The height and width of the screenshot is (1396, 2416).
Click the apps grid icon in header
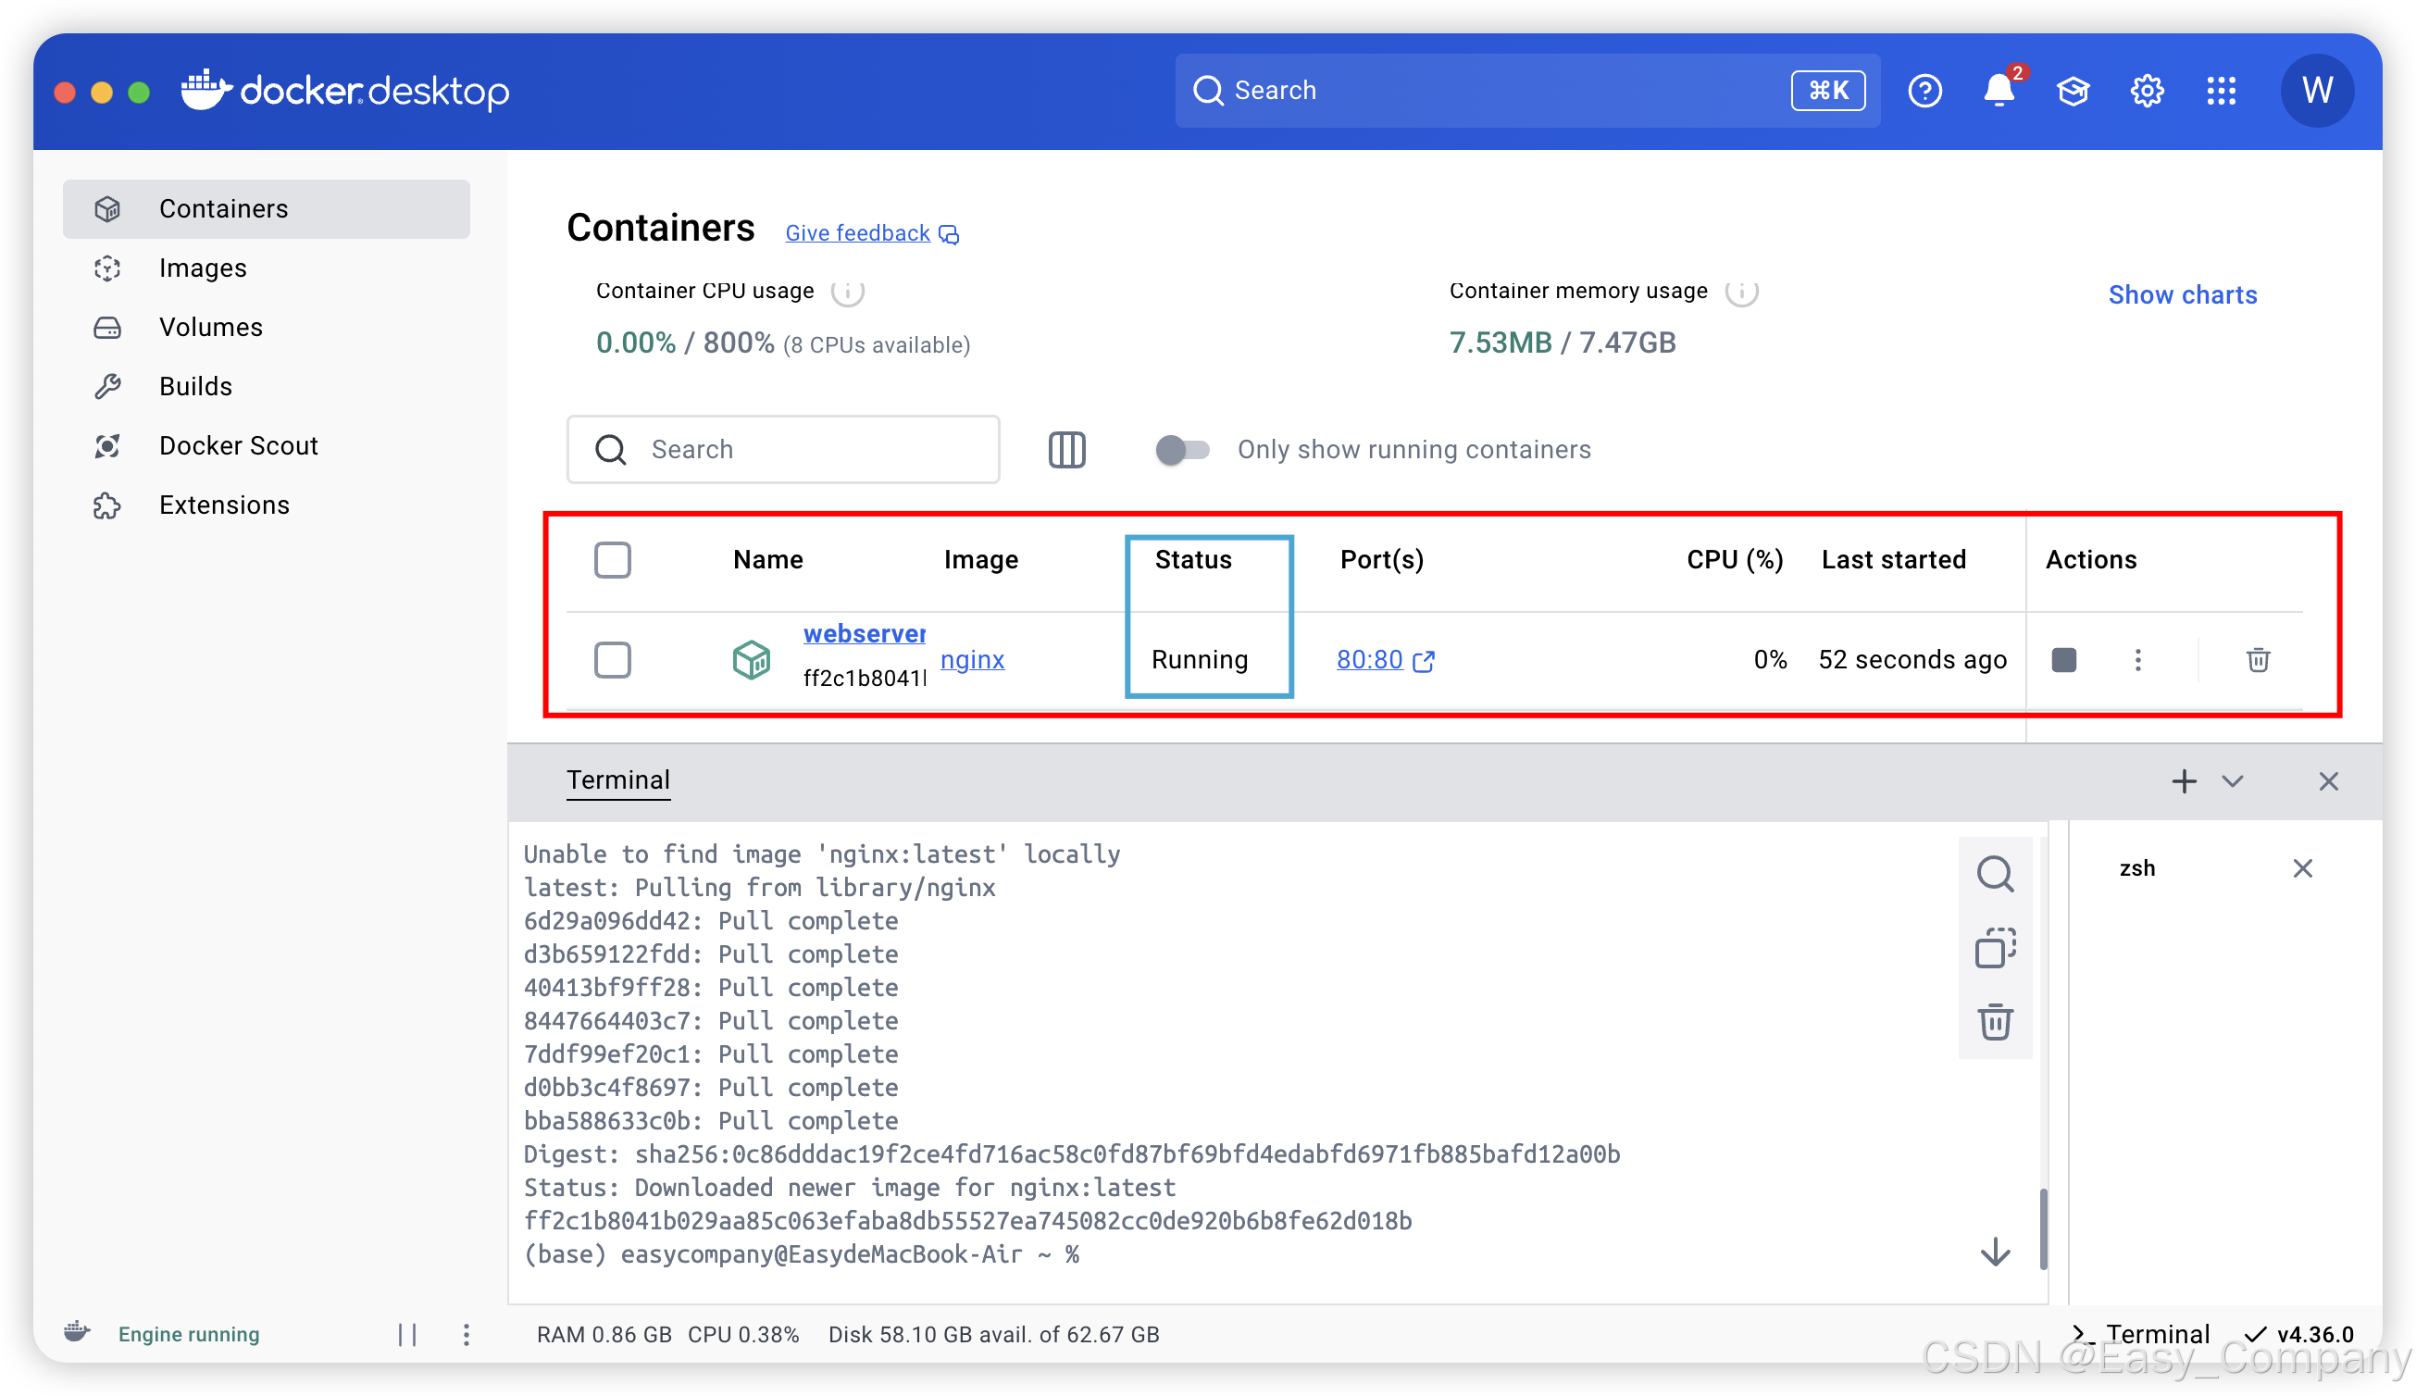click(x=2221, y=91)
